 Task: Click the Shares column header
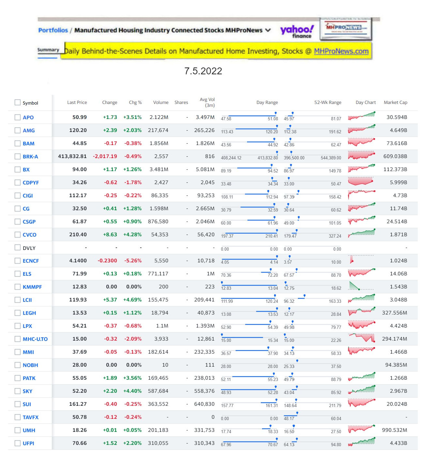(x=181, y=102)
